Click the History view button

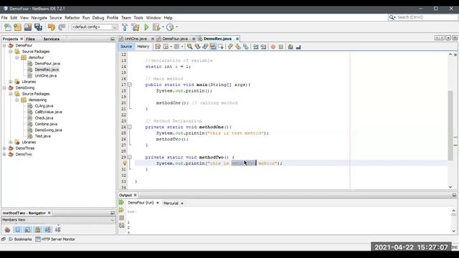143,47
